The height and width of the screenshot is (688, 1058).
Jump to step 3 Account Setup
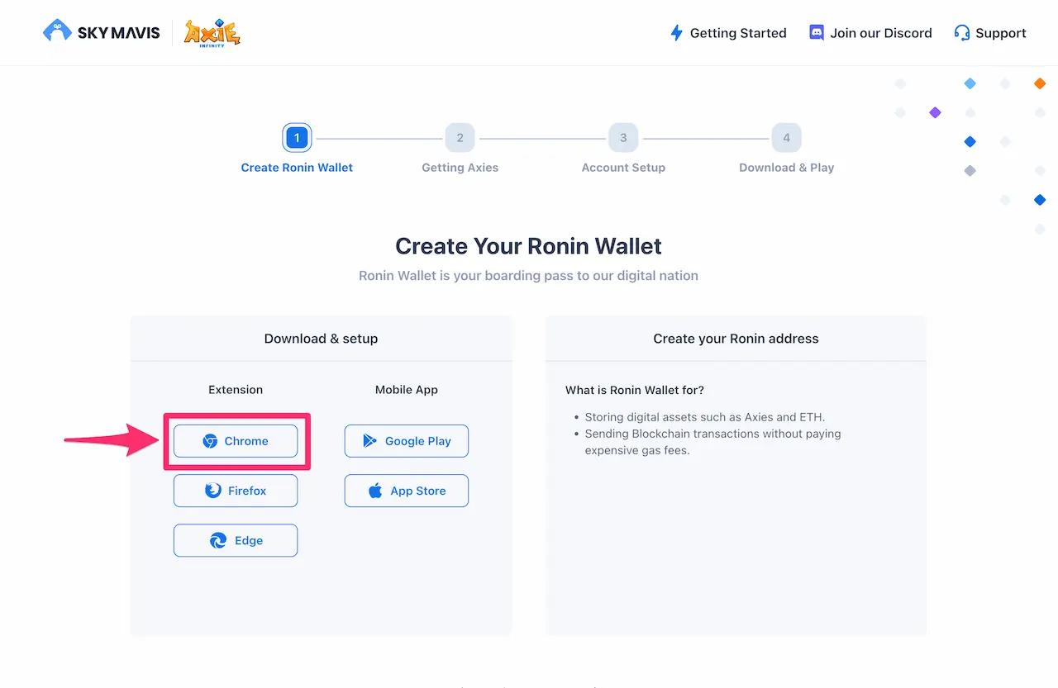[623, 149]
